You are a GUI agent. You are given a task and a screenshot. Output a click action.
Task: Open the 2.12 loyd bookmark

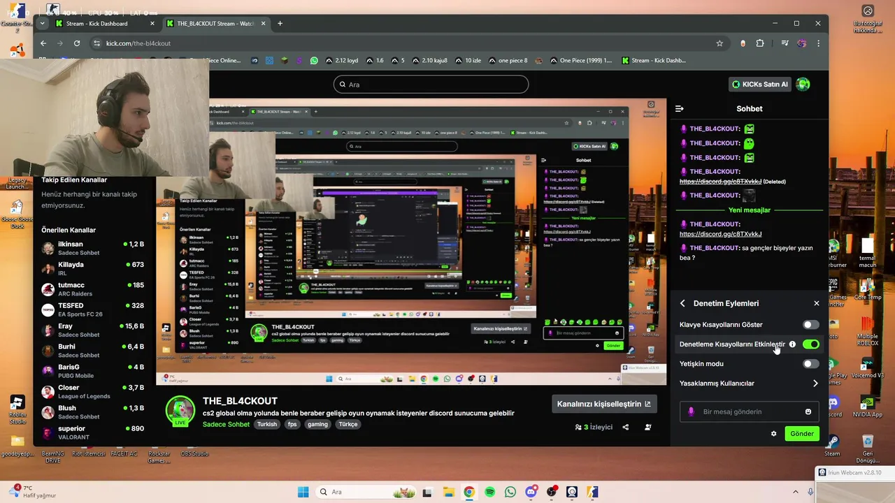[342, 61]
